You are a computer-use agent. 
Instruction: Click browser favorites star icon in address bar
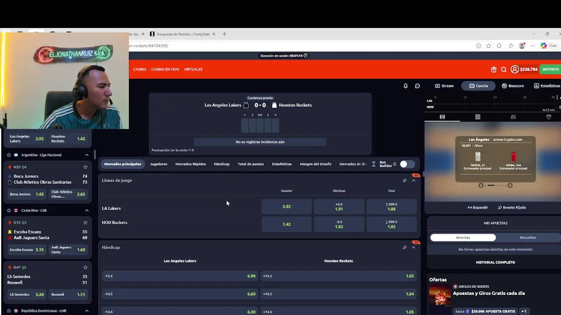[x=488, y=45]
